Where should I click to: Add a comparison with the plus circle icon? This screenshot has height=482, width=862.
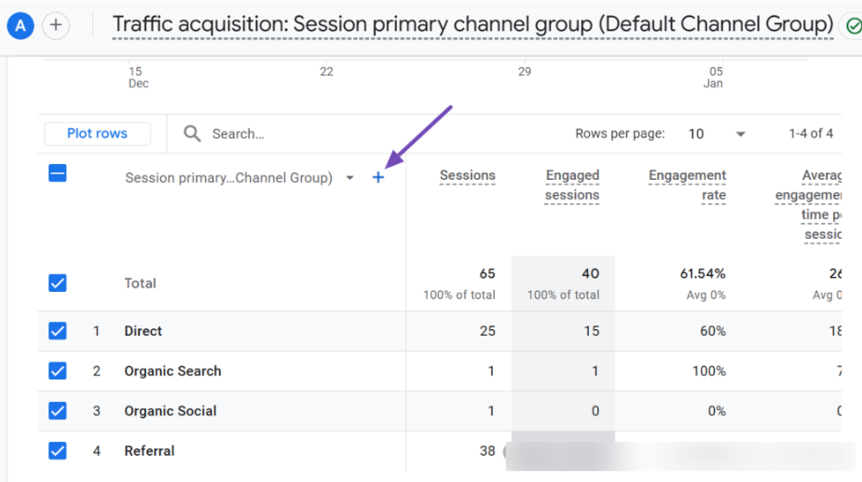point(56,25)
